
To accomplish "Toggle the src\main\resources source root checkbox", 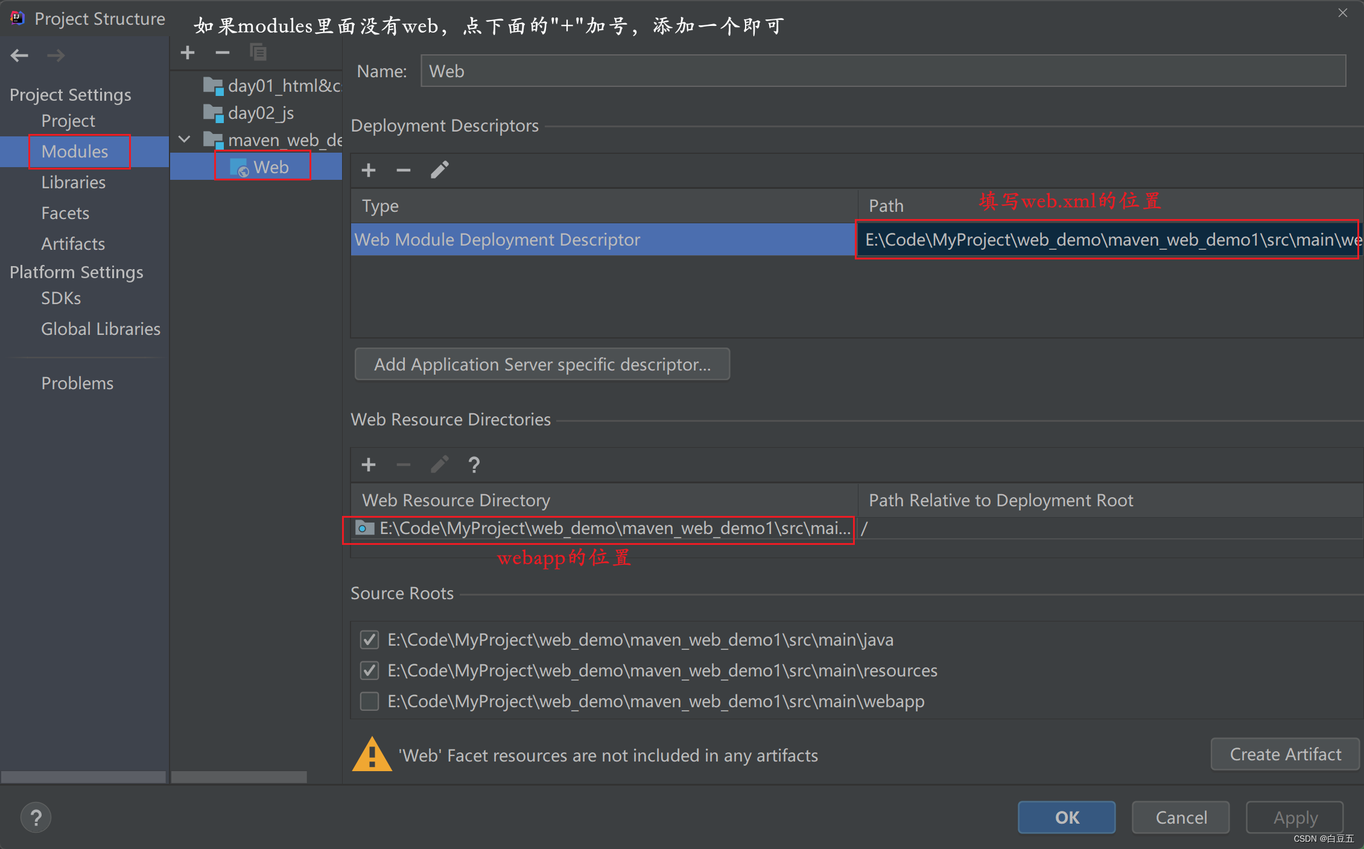I will coord(369,670).
